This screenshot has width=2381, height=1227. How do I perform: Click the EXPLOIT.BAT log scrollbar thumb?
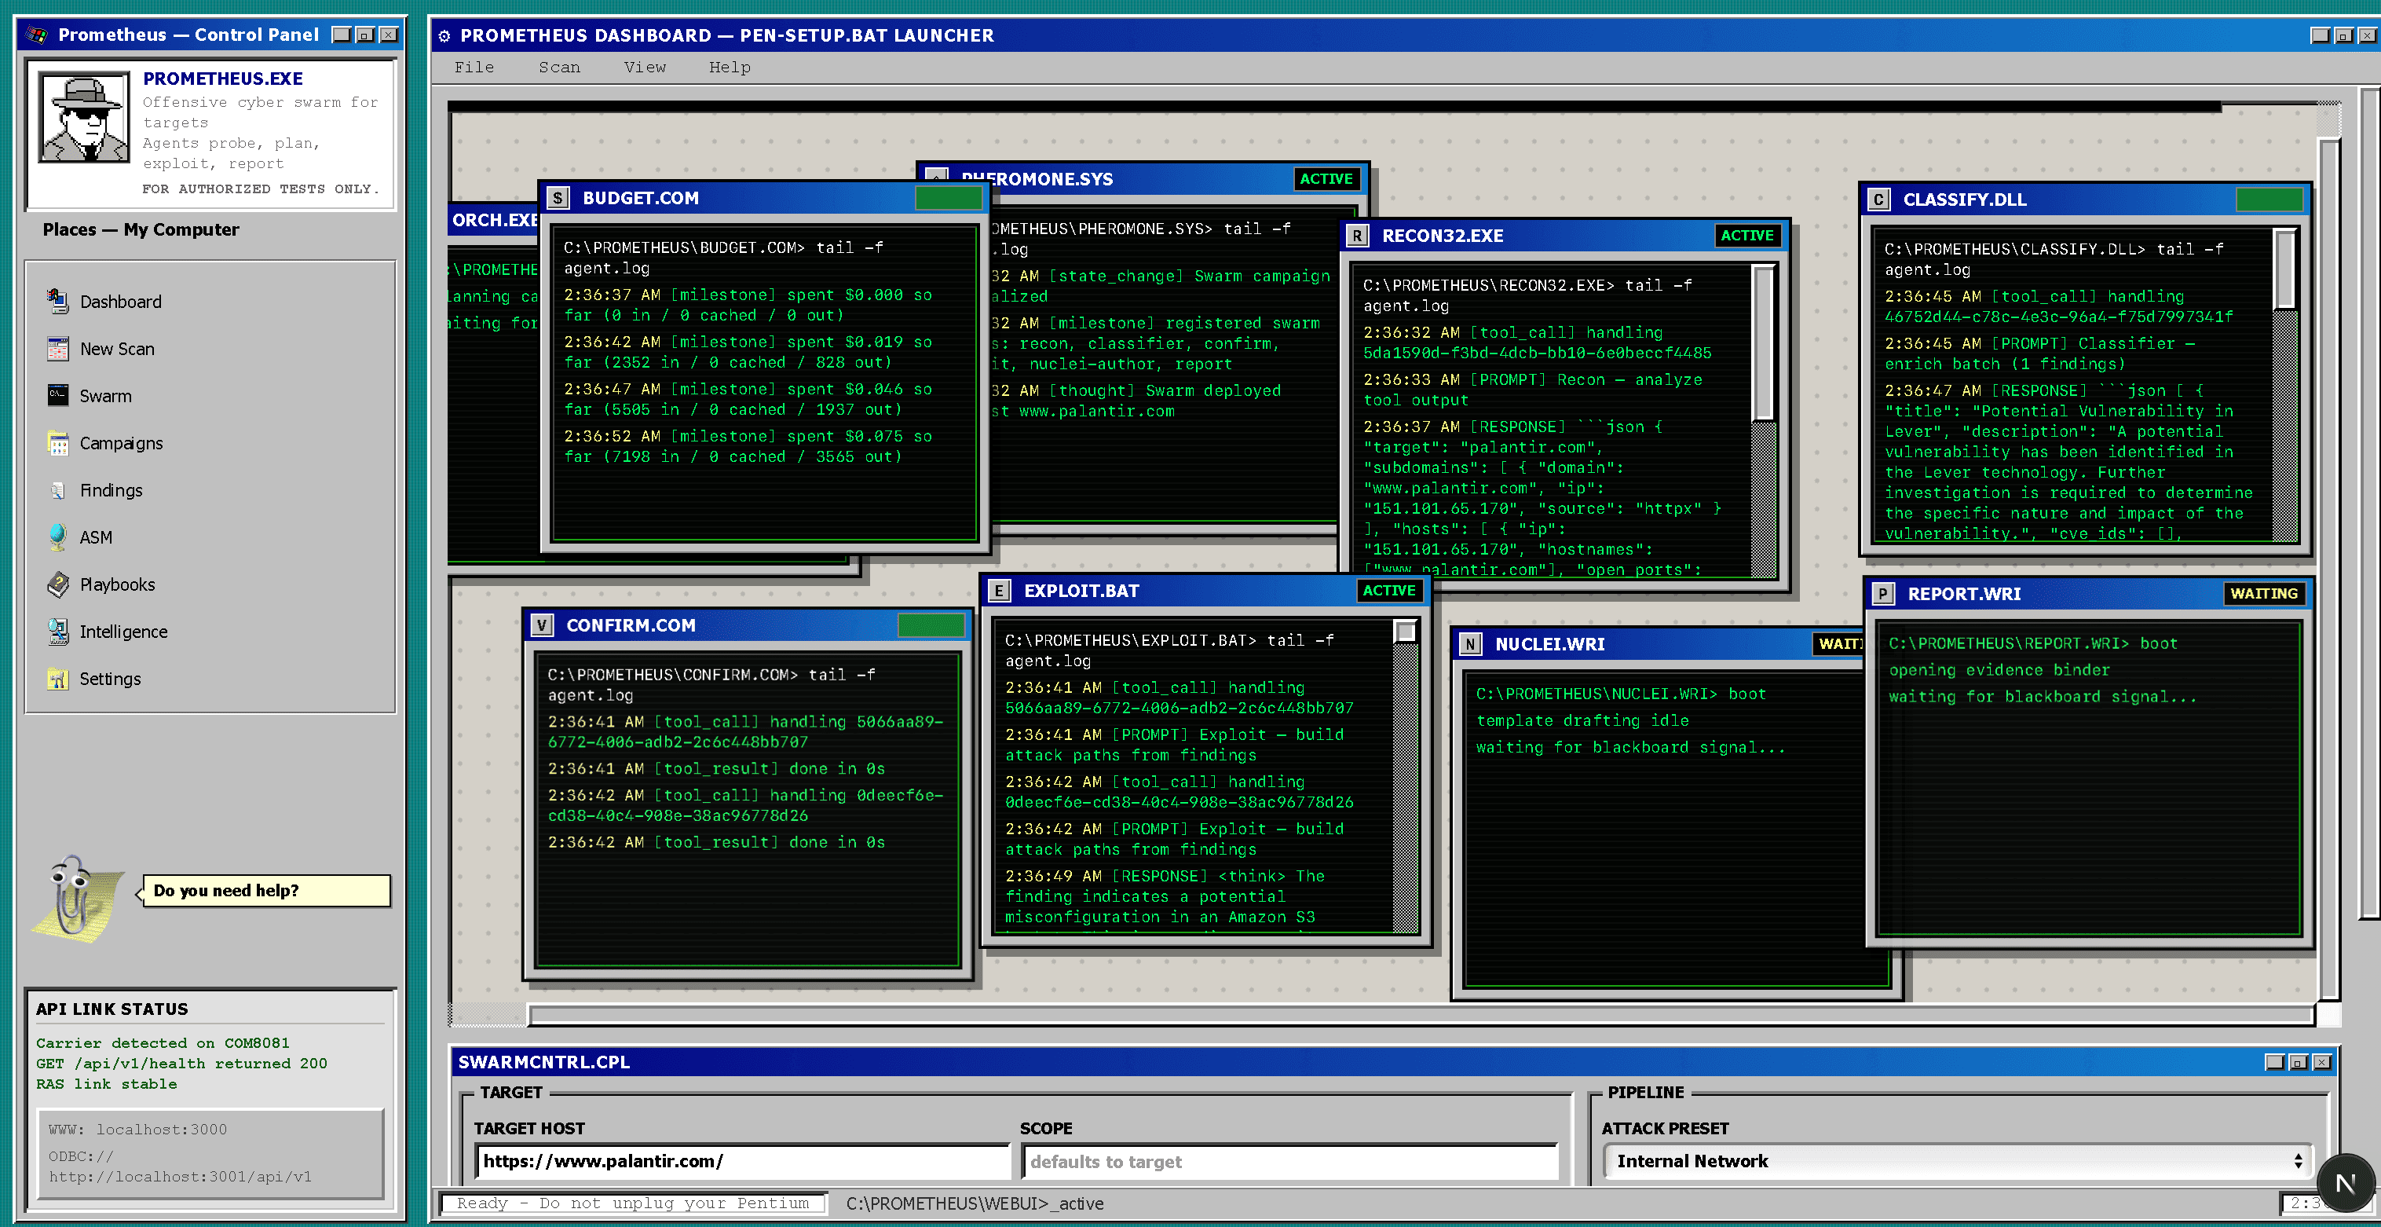(1405, 632)
